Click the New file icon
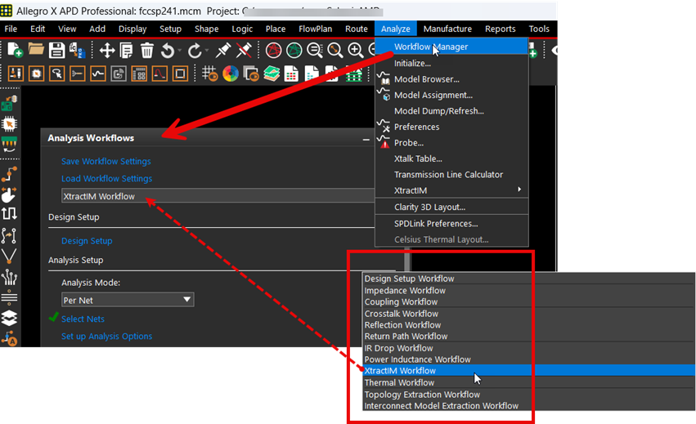 tap(15, 51)
